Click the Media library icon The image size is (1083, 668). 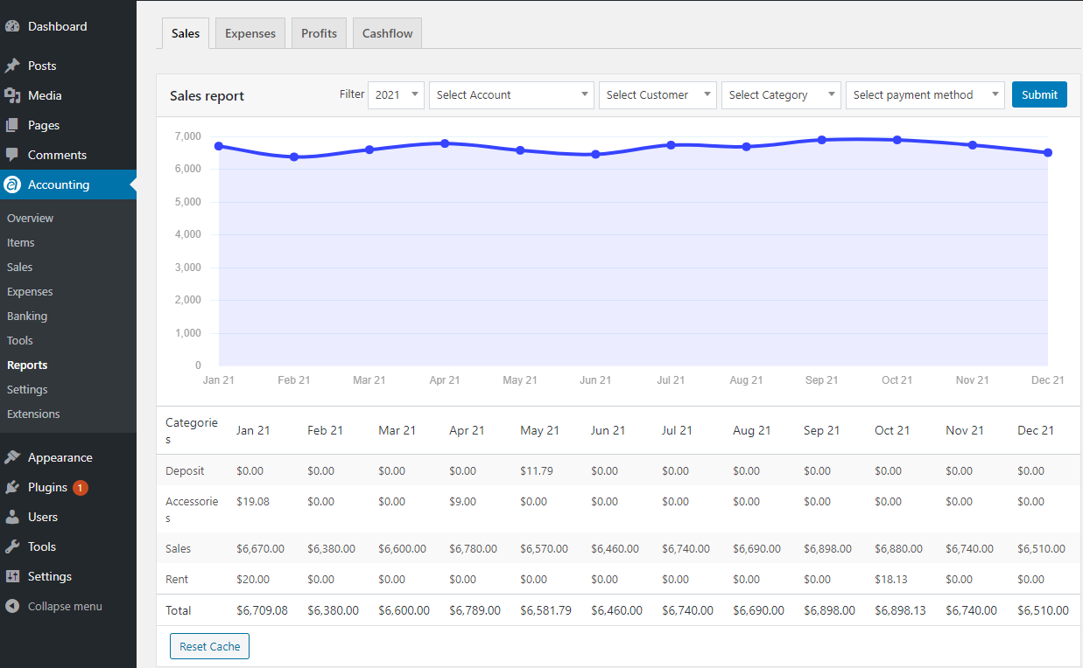12,95
